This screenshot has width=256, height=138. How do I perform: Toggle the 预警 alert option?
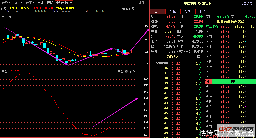[x=50, y=3]
